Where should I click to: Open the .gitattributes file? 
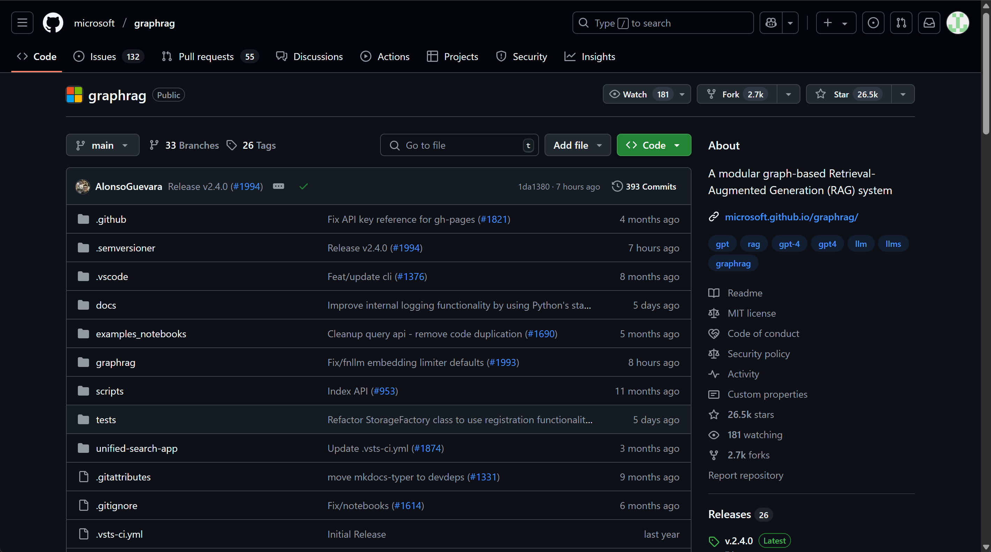(x=123, y=477)
